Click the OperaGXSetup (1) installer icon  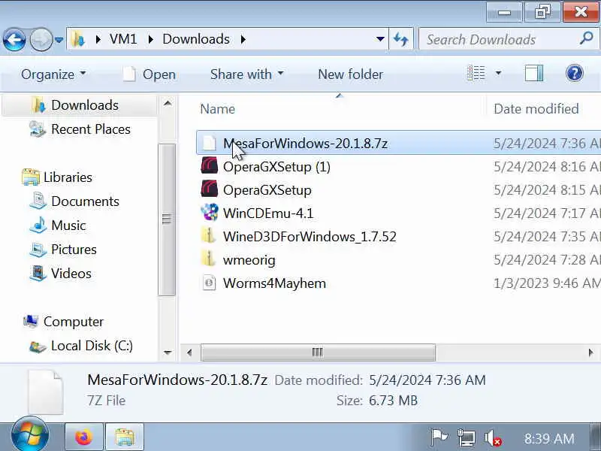tap(210, 166)
